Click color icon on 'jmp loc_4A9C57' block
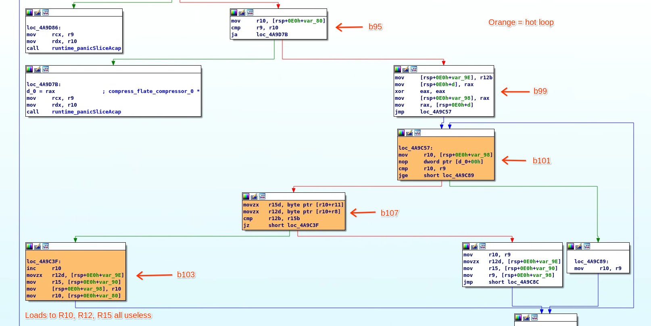 (398, 69)
